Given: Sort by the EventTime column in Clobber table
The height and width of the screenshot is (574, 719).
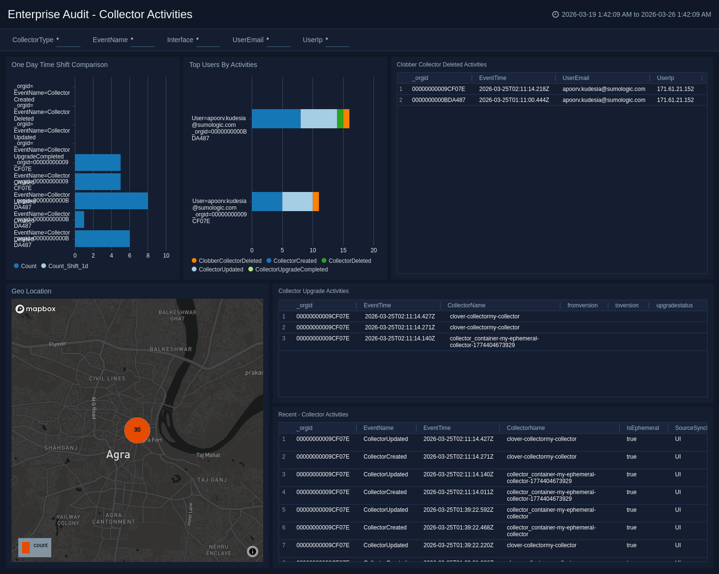Looking at the screenshot, I should pyautogui.click(x=493, y=78).
